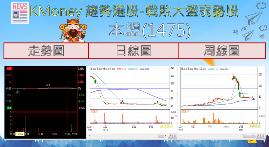Click the 1/02 2018 date on daily axis
269x147 pixels.
[105, 128]
